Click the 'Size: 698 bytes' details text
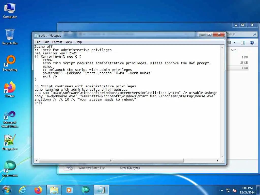The height and width of the screenshot is (195, 260). tap(130, 168)
